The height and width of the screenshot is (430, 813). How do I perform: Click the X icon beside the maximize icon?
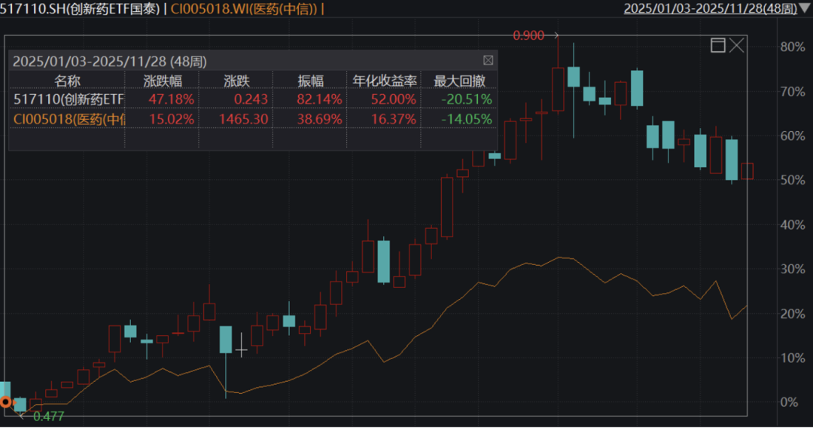pos(736,46)
